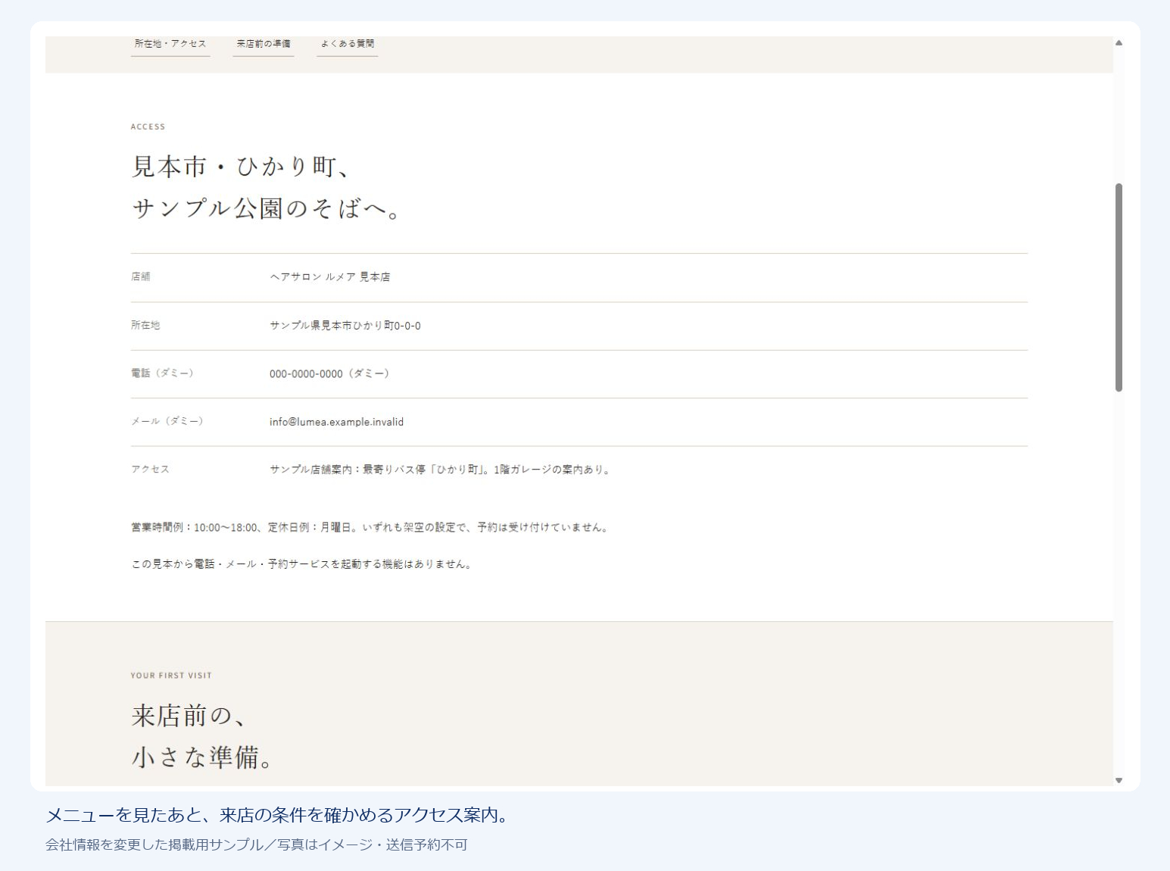1170x871 pixels.
Task: Click the gray footnote 会社情報を変更した掲載用サンプル
Action: tap(257, 844)
